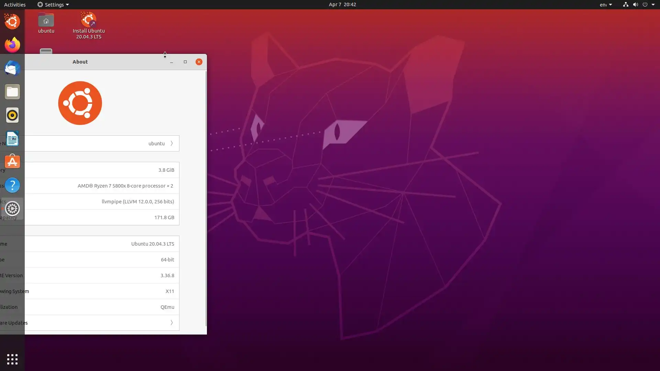
Task: Click the date and time clock
Action: click(x=342, y=4)
